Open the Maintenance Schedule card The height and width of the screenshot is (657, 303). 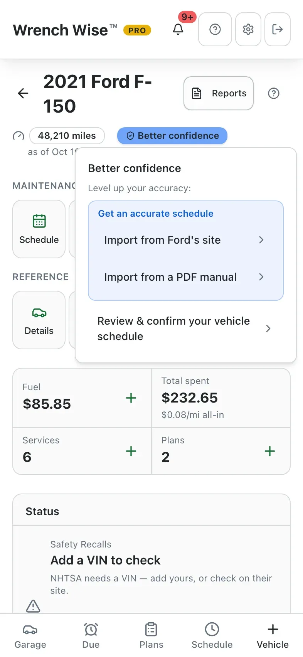click(x=39, y=229)
